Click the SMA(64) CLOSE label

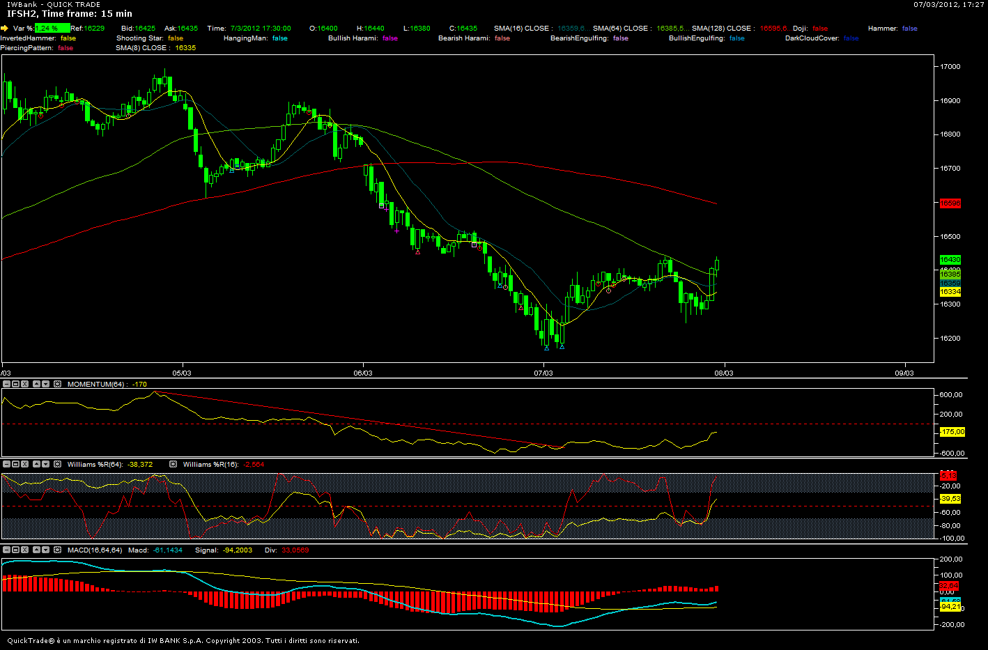point(622,29)
